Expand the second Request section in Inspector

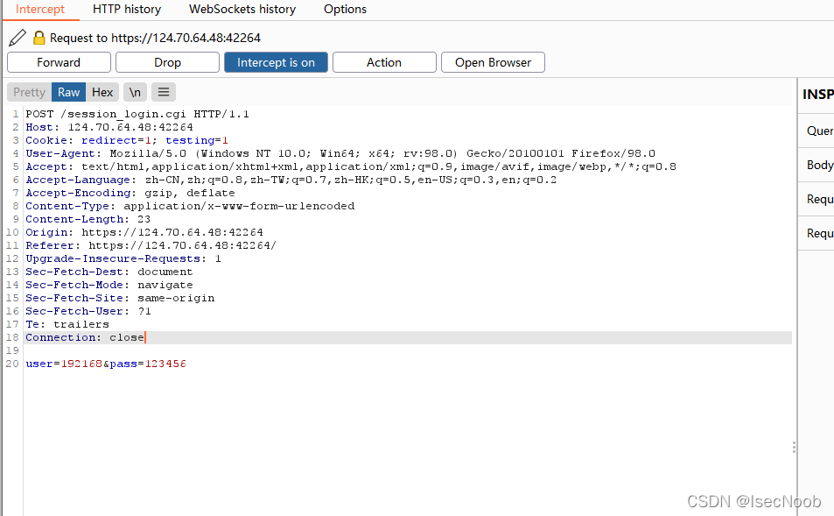[x=816, y=233]
